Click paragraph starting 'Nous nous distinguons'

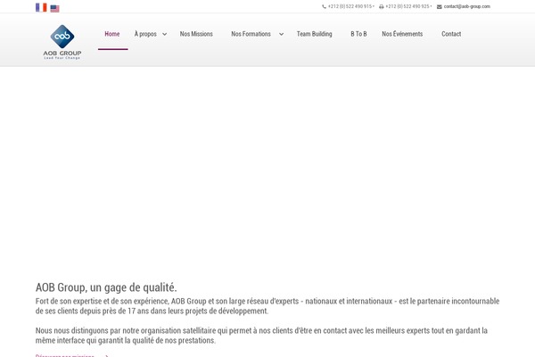pyautogui.click(x=261, y=336)
